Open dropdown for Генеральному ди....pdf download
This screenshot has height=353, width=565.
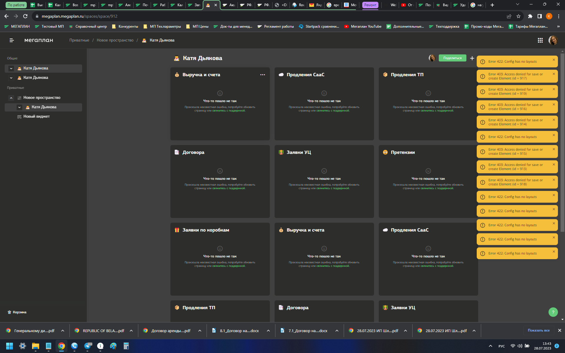[x=63, y=331]
